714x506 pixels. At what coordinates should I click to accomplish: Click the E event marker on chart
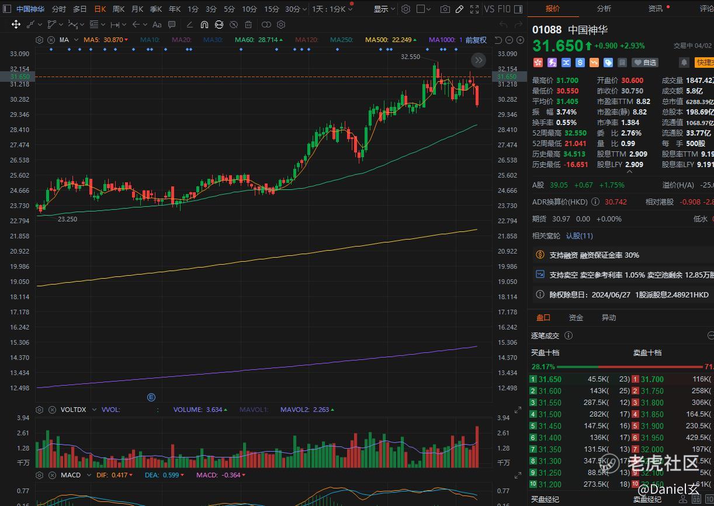click(151, 397)
